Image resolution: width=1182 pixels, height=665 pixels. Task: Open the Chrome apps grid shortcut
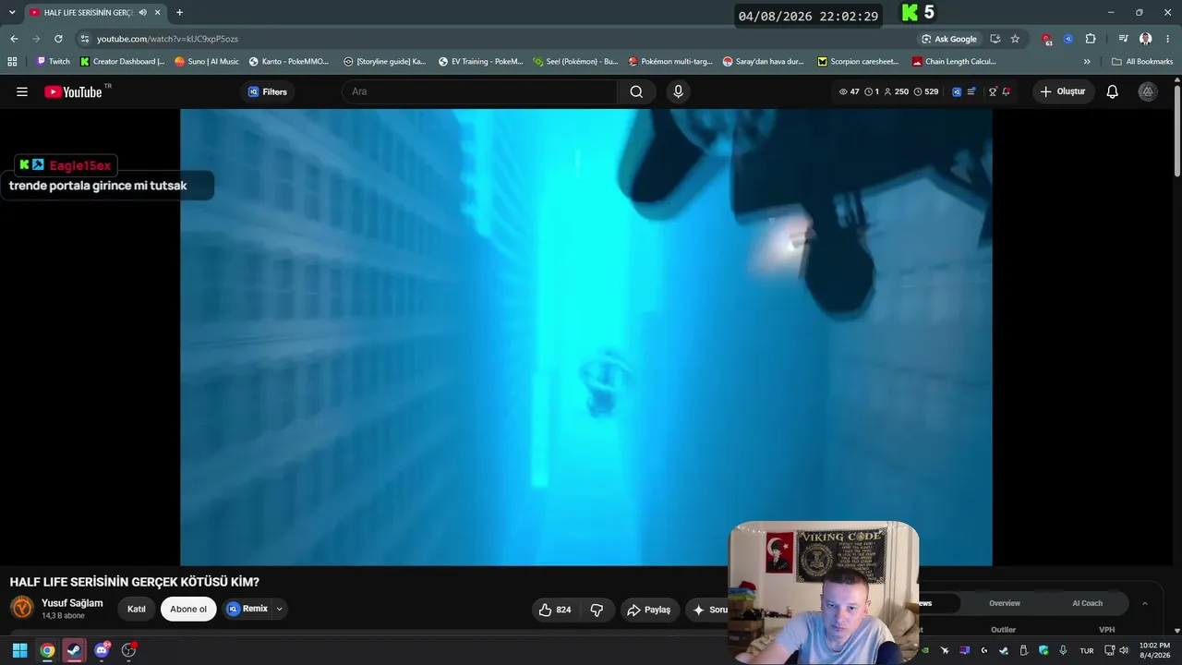click(12, 62)
